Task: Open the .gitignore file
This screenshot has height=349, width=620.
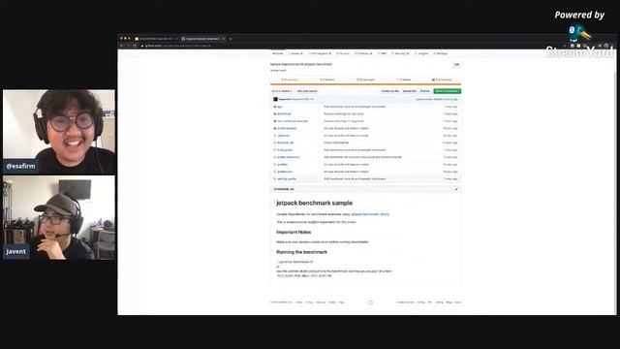Action: pos(284,136)
